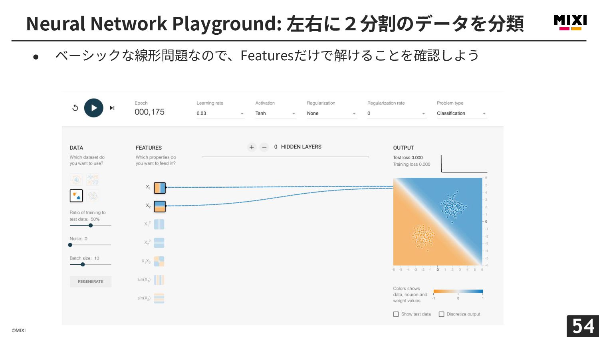The image size is (599, 337).
Task: Select the circle dataset thumbnail
Action: click(76, 179)
